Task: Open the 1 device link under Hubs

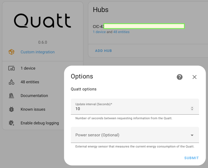Action: pos(99,32)
